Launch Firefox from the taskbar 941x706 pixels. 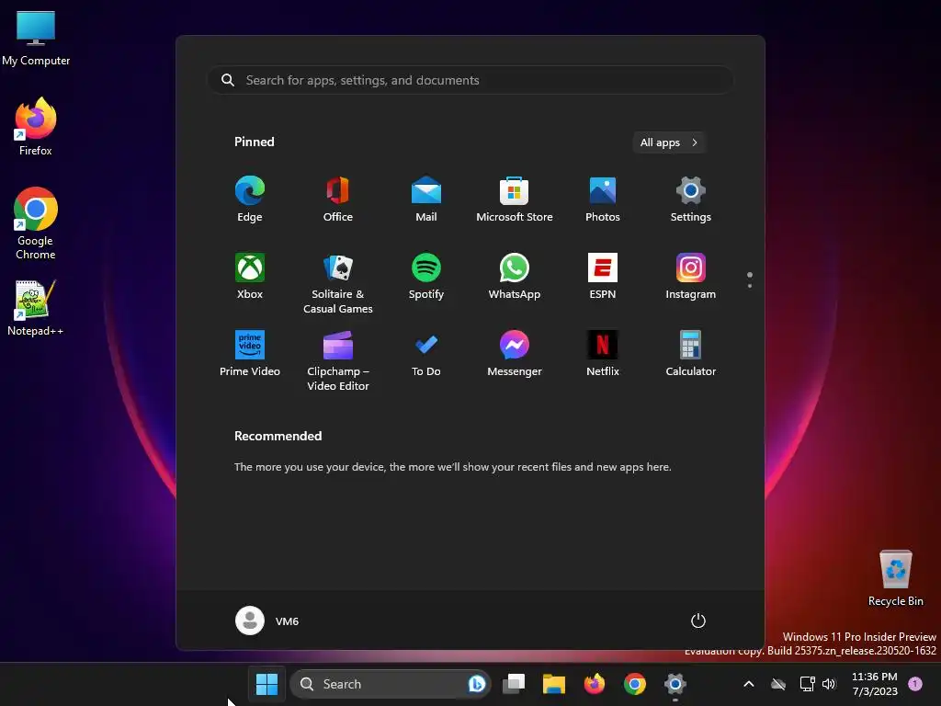coord(595,684)
